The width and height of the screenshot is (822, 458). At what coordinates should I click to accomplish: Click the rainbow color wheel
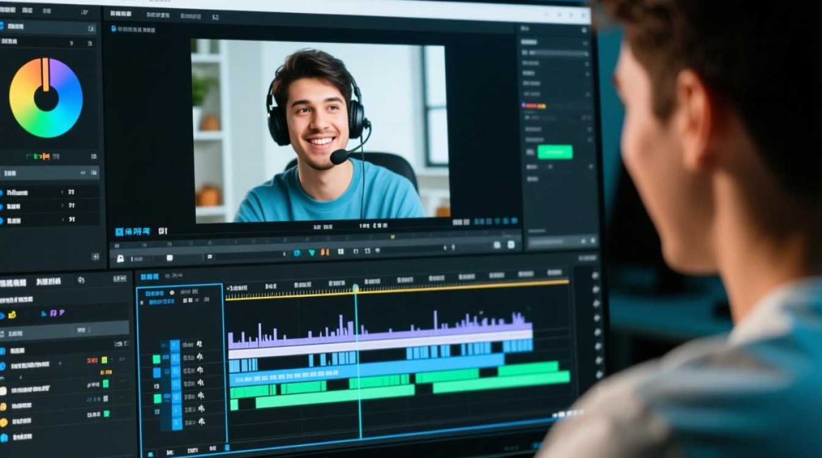pyautogui.click(x=46, y=98)
